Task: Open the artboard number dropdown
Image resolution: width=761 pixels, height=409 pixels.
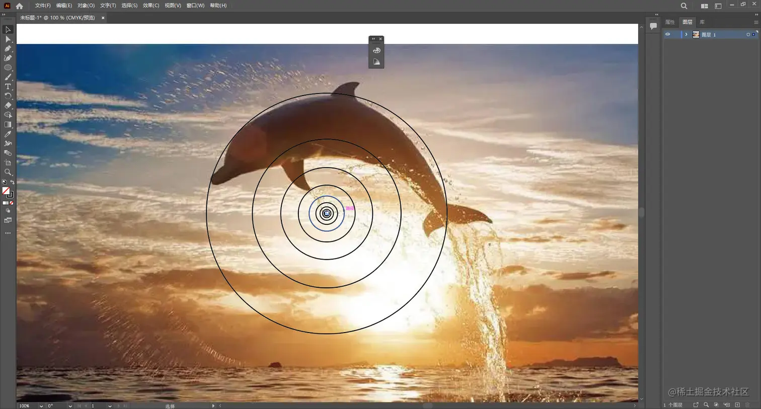Action: 110,406
